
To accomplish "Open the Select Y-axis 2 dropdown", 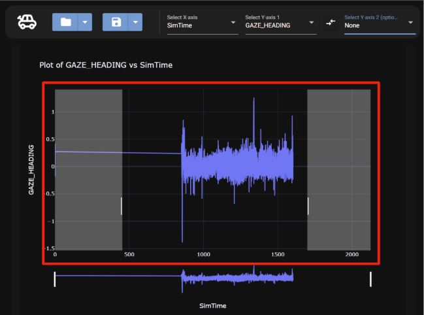I will [x=380, y=25].
